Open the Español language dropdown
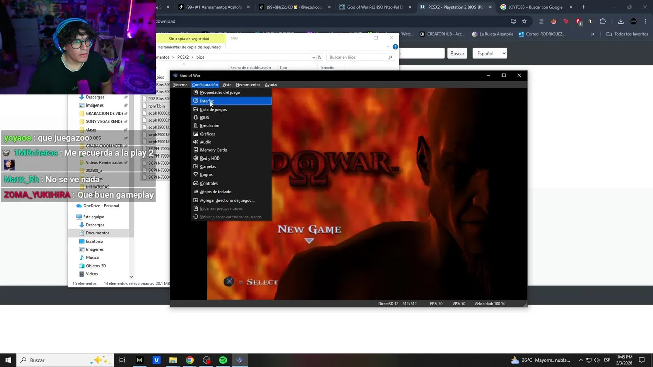 489,53
